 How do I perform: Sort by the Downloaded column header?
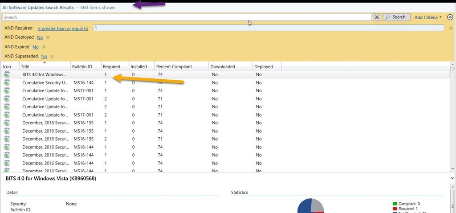[230, 67]
